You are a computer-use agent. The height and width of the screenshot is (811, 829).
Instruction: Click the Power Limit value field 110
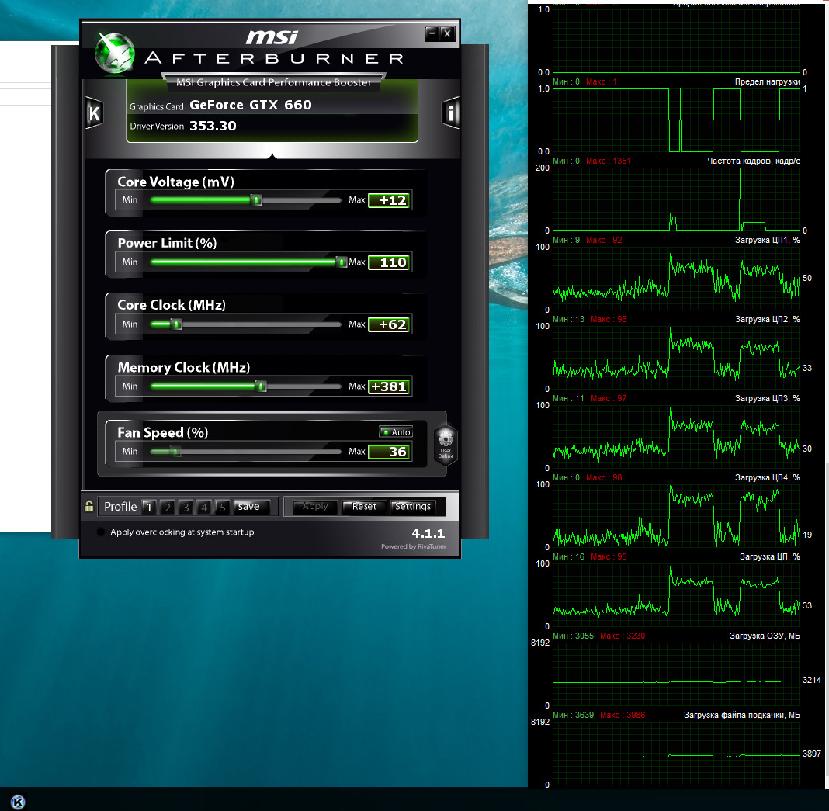pos(389,262)
